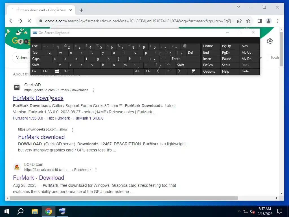
Task: Click the Windows logo key on On-Screen Keyboard
Action: pyautogui.click(x=57, y=71)
